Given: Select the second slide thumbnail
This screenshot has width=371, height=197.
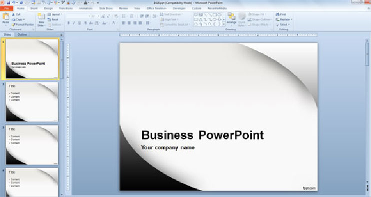Looking at the screenshot, I should 32,102.
